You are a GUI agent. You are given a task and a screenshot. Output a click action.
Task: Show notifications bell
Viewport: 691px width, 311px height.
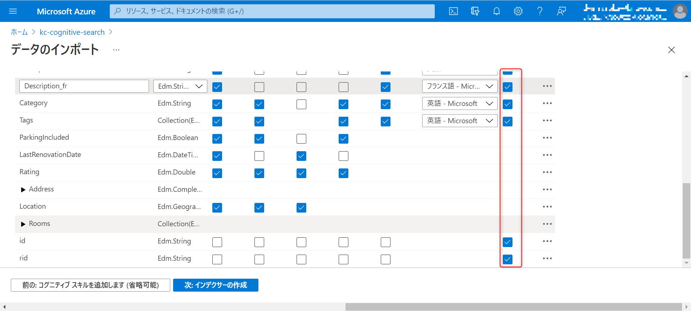click(x=497, y=11)
